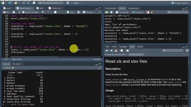Open the Code Tools dropdown arrow
The width and height of the screenshot is (191, 107).
[x=51, y=12]
